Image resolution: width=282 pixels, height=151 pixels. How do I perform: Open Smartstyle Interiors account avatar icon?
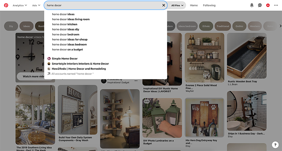[49, 64]
